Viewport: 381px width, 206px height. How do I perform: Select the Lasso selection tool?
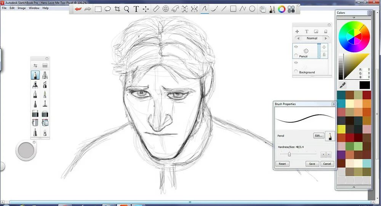click(x=107, y=9)
